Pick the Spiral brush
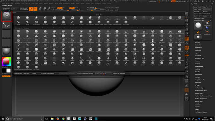This screenshot has width=215, height=121. tap(36, 59)
